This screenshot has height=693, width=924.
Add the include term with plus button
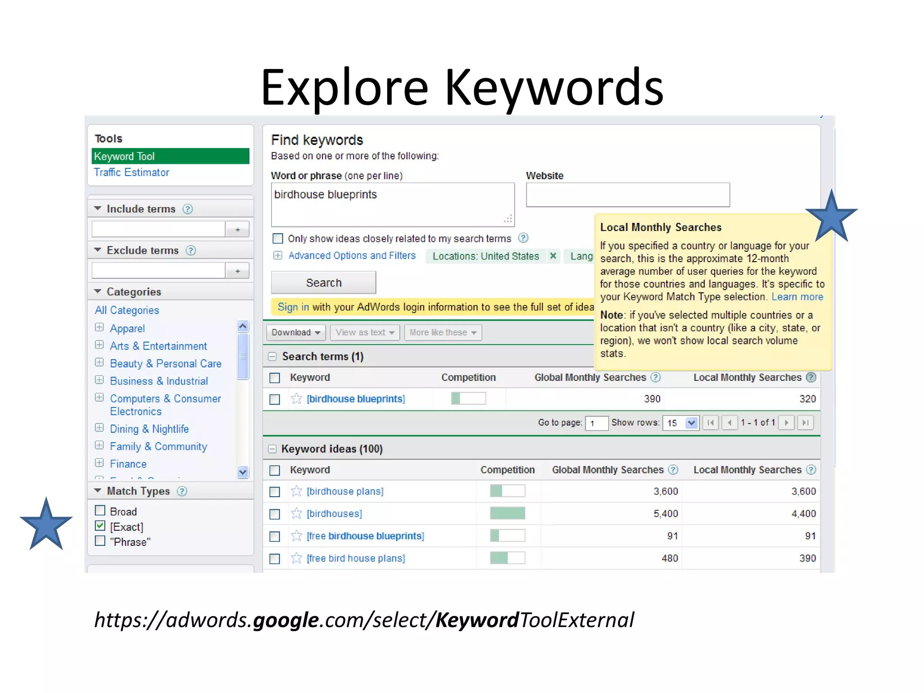pos(237,229)
